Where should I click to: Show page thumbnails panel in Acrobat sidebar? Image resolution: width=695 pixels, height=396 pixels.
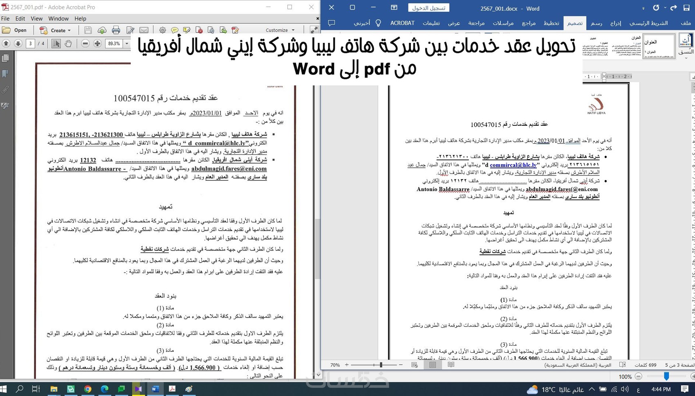[6, 58]
